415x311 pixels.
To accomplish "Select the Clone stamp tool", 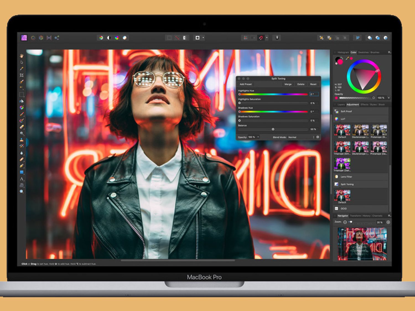I will pyautogui.click(x=22, y=140).
